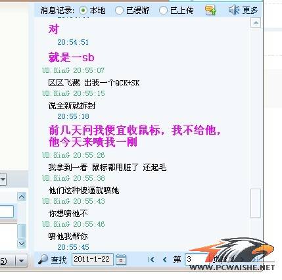This screenshot has height=280, width=282.
Task: Open the calendar date picker icon
Action: 121,260
